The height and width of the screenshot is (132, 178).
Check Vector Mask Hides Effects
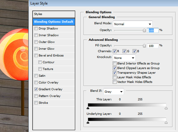pos(114,82)
